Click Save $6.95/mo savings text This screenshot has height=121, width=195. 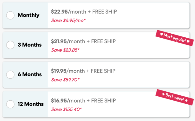point(68,20)
